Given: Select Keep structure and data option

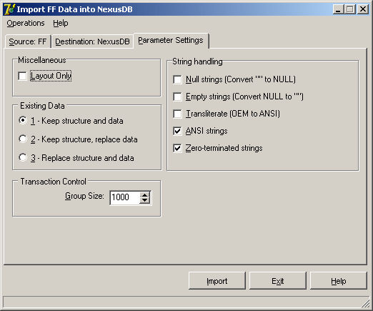Looking at the screenshot, I should (23, 120).
